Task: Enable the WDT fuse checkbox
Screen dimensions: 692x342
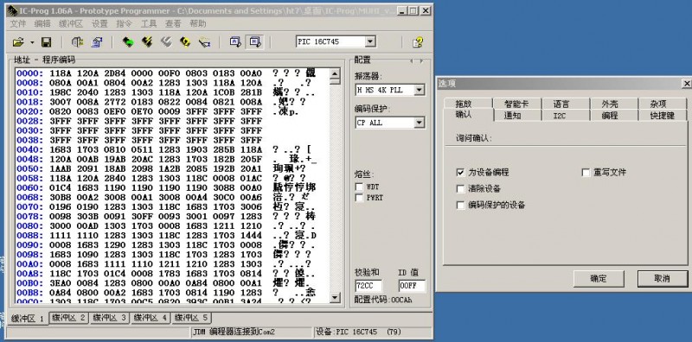Action: pos(359,187)
